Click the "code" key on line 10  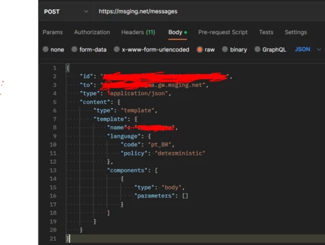(x=131, y=145)
